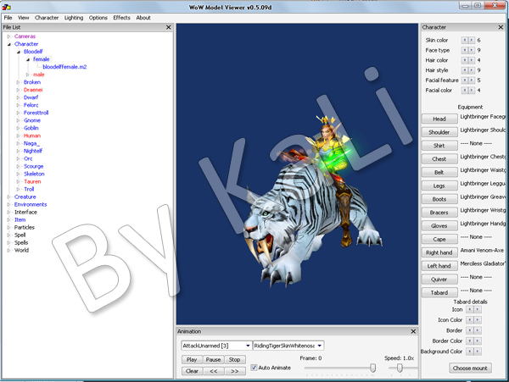Click the Clear animation button
The width and height of the screenshot is (509, 382).
(x=192, y=371)
